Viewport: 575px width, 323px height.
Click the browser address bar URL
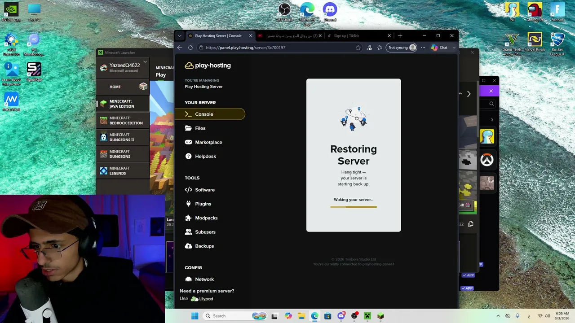[245, 48]
